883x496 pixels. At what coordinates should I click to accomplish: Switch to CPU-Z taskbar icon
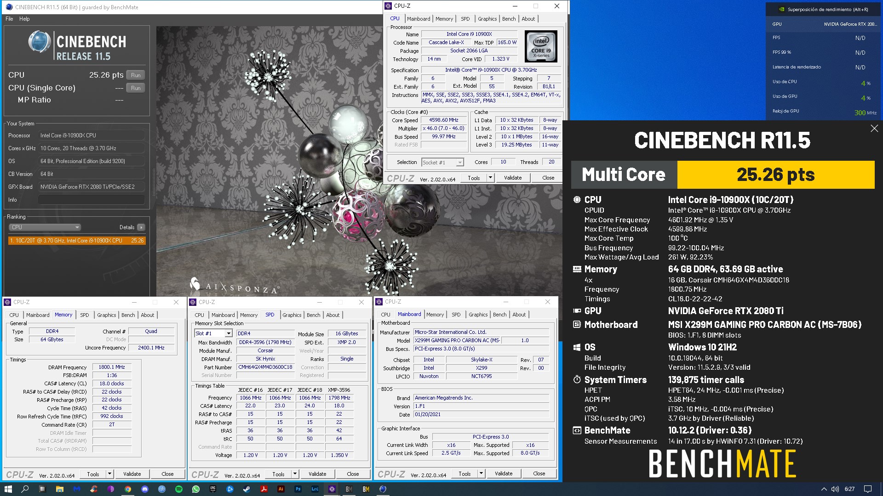coord(332,489)
